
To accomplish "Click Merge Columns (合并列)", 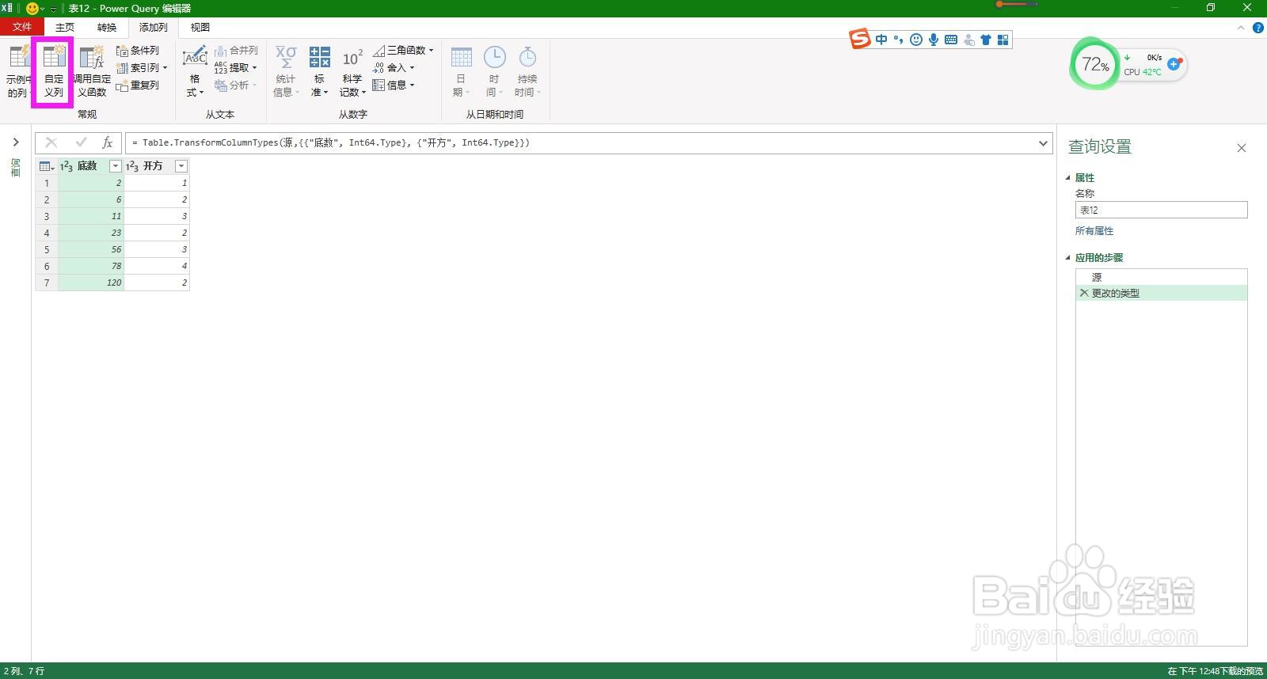I will pyautogui.click(x=236, y=51).
